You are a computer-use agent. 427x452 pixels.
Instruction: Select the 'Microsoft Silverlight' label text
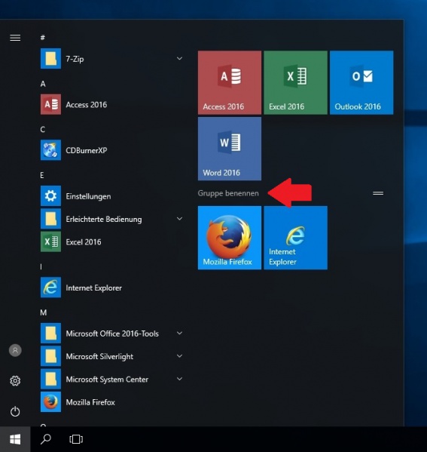tap(99, 357)
